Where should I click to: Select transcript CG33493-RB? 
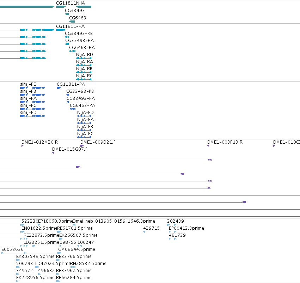79,33
